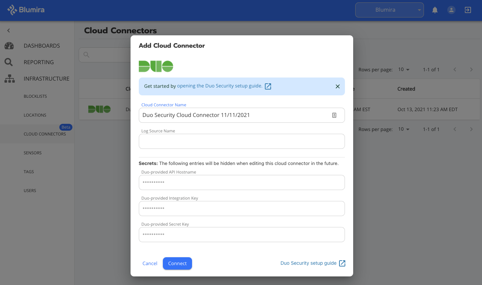Click the Add Cloud Connector dialog title
482x285 pixels.
[172, 46]
